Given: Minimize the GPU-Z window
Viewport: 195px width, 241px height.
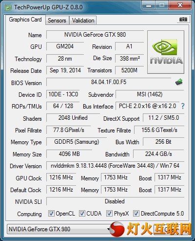Looking at the screenshot, I should pyautogui.click(x=148, y=6).
